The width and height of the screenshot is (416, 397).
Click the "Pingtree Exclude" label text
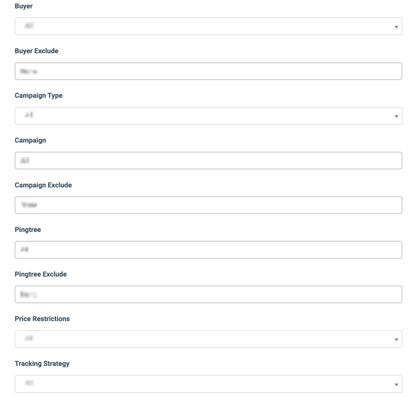41,274
